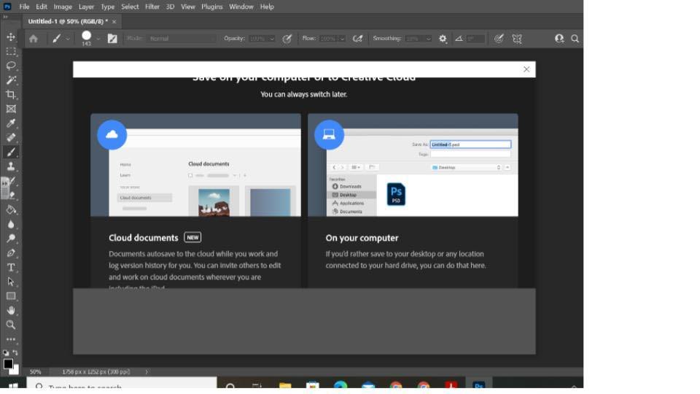Open the symmetry paint options butterfly icon
This screenshot has height=394, width=700.
(x=517, y=39)
